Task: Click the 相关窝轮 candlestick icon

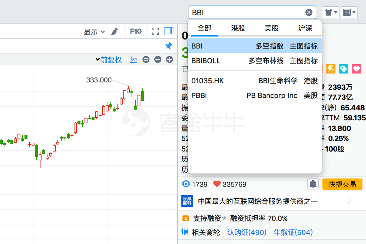Action: (185, 232)
